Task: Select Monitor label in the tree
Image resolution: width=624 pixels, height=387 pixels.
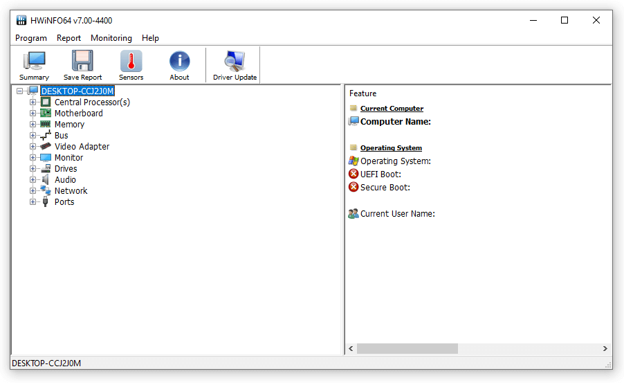Action: pos(69,158)
